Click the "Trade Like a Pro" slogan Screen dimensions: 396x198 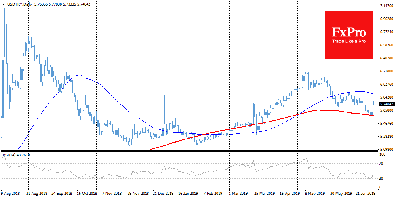point(348,41)
